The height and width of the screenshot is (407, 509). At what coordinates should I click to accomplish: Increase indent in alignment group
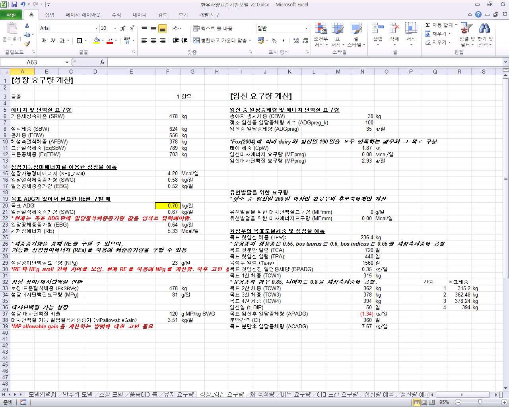point(185,41)
